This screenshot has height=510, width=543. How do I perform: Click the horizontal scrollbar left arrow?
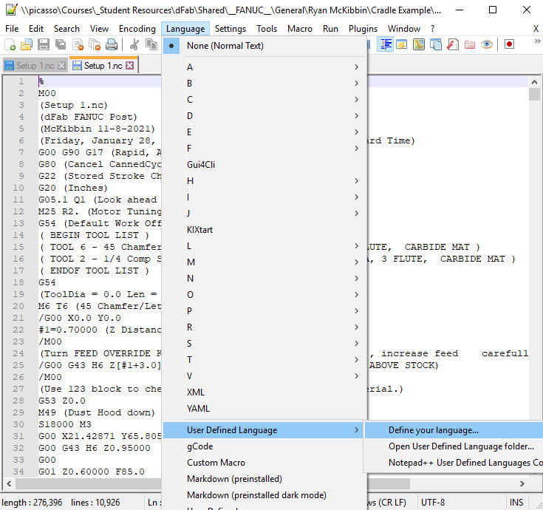point(9,483)
